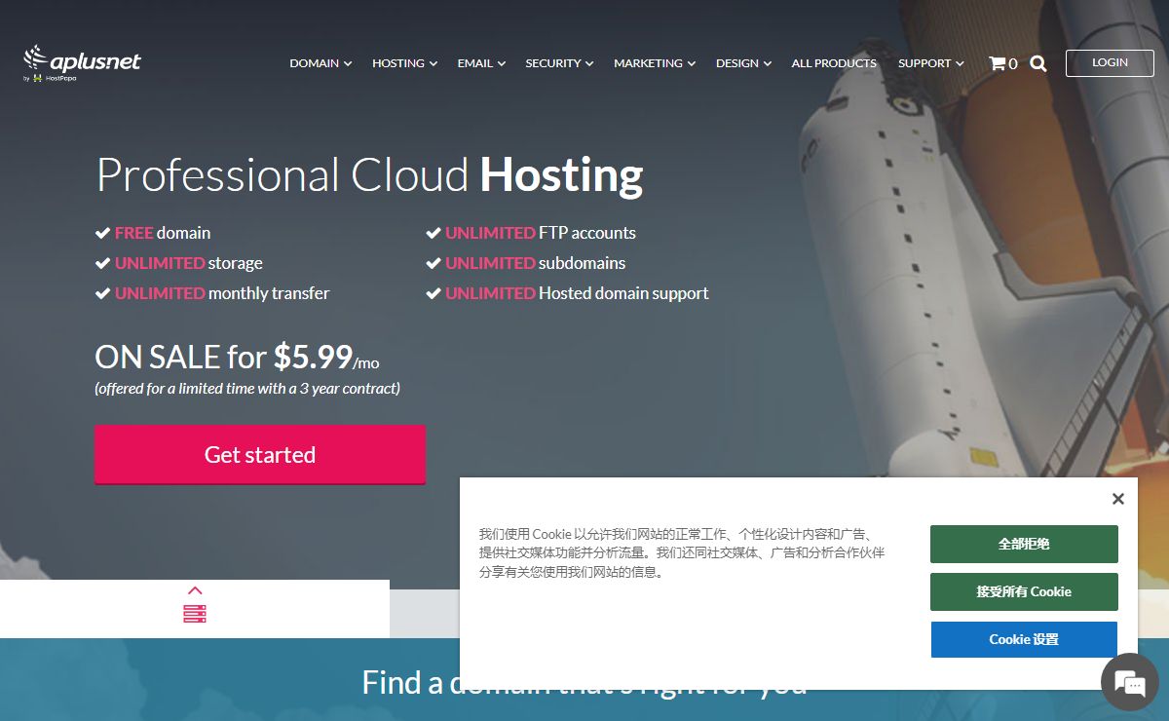
Task: Expand the Marketing menu
Action: [x=655, y=63]
